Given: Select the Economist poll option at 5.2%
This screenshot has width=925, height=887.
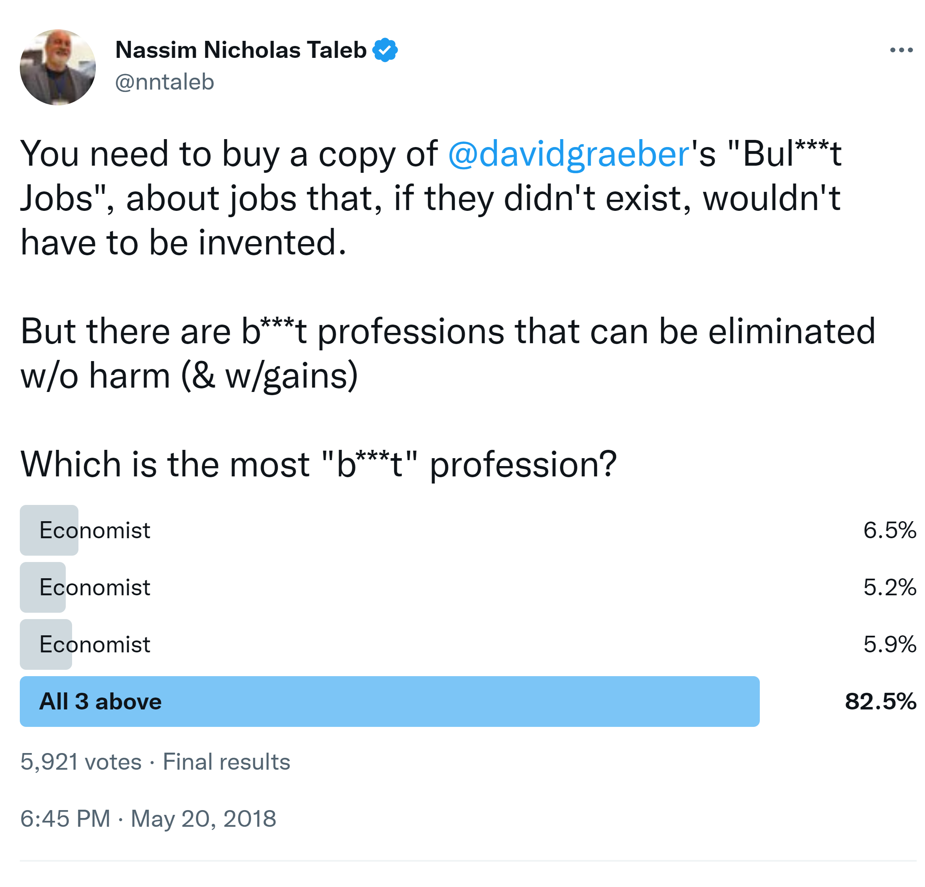Looking at the screenshot, I should (94, 587).
